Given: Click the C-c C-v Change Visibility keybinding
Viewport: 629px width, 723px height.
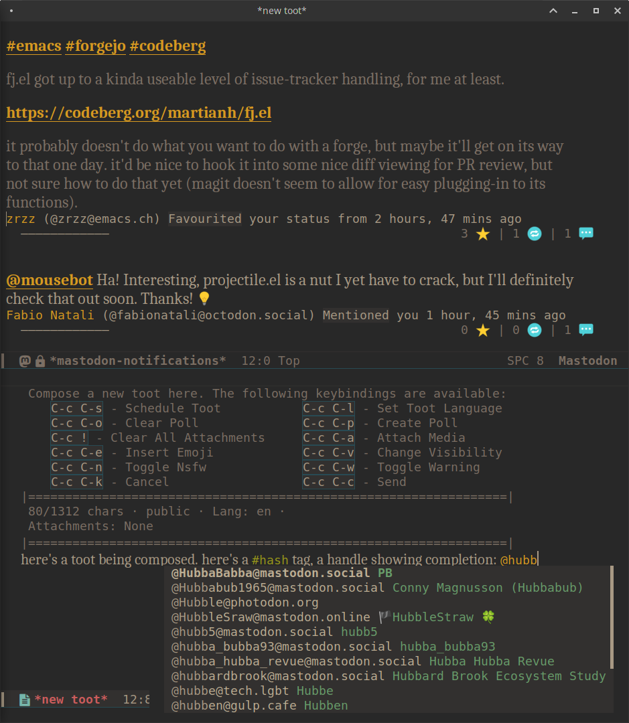Looking at the screenshot, I should click(328, 453).
